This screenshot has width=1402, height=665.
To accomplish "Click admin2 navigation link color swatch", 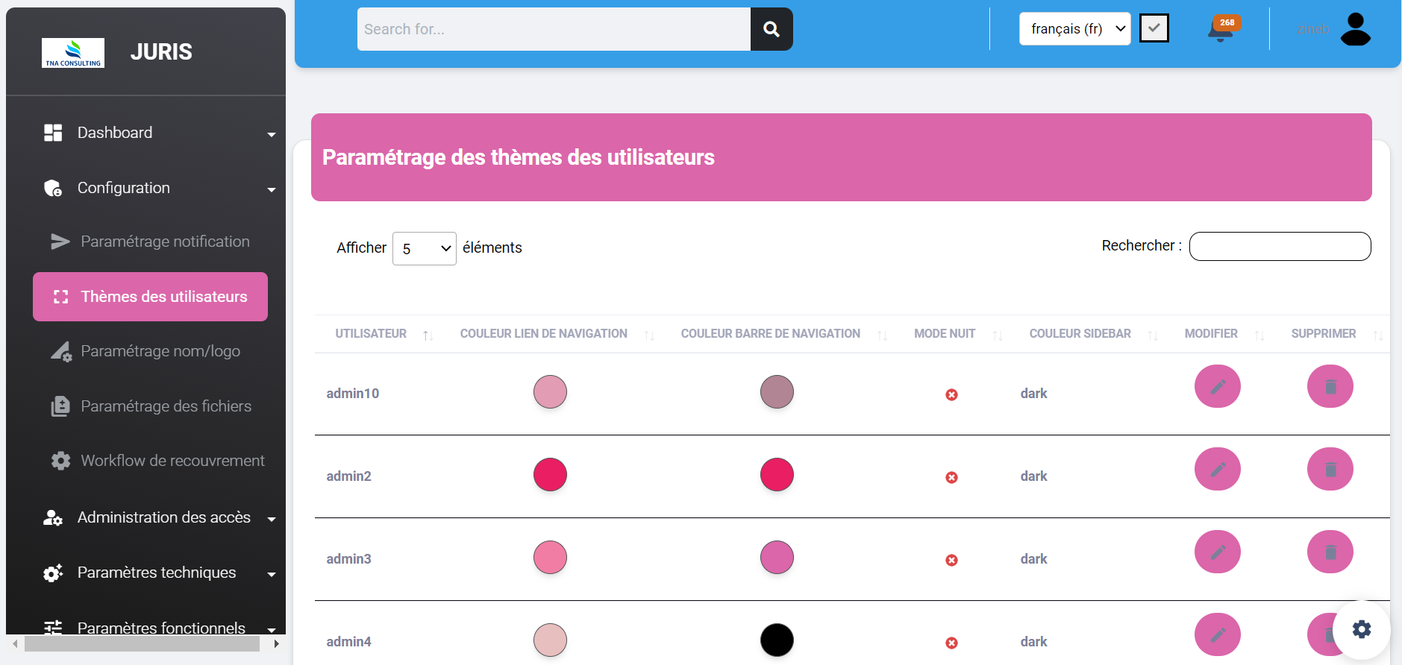I will click(x=550, y=475).
